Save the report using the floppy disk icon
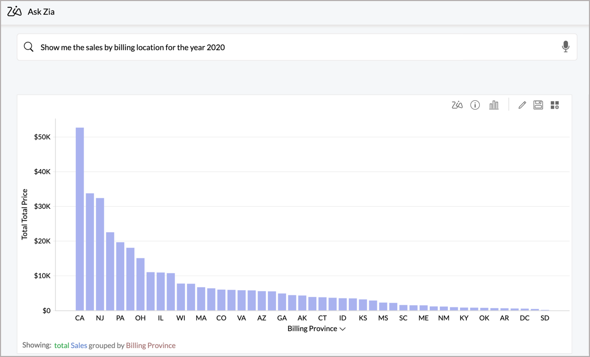Viewport: 590px width, 357px height. (538, 105)
